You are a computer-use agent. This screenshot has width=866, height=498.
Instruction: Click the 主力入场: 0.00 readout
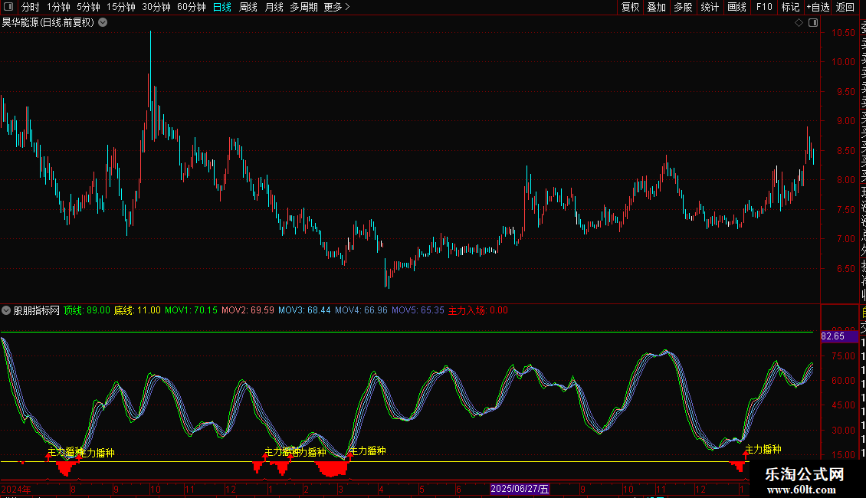(x=477, y=310)
